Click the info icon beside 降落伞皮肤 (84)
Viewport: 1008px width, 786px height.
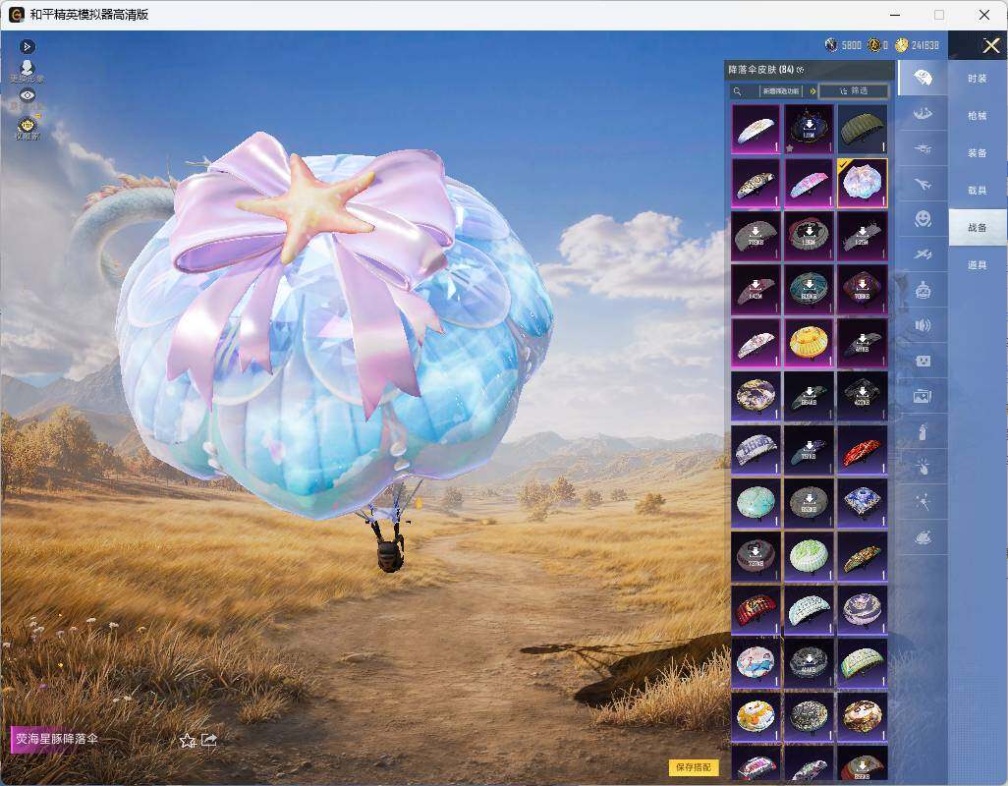(x=801, y=70)
